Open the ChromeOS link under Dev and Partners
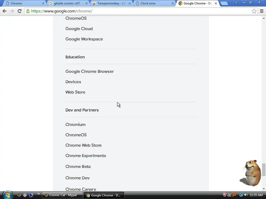The height and width of the screenshot is (199, 266). click(76, 135)
